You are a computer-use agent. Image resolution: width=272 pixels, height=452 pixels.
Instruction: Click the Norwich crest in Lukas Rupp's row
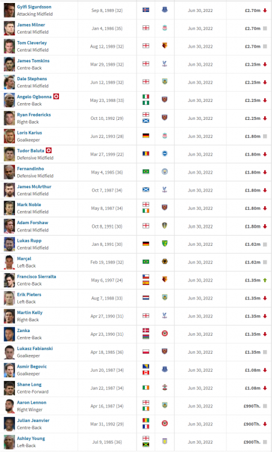click(x=165, y=244)
